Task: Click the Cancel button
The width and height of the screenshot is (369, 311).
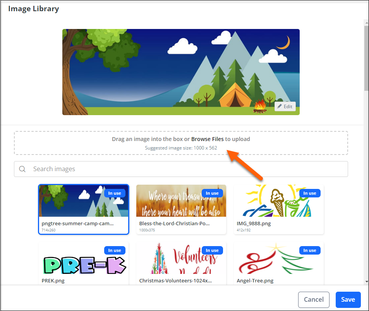Action: click(314, 299)
